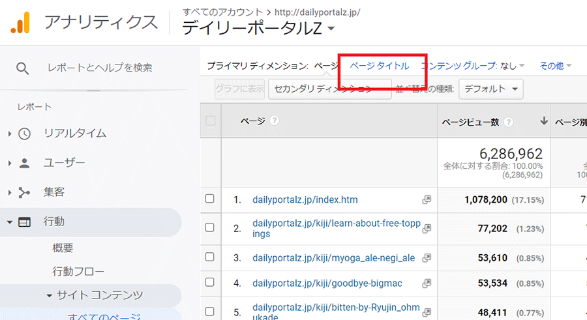Click the レポートとヘルプを検索 search field
The width and height of the screenshot is (587, 320).
click(x=100, y=68)
